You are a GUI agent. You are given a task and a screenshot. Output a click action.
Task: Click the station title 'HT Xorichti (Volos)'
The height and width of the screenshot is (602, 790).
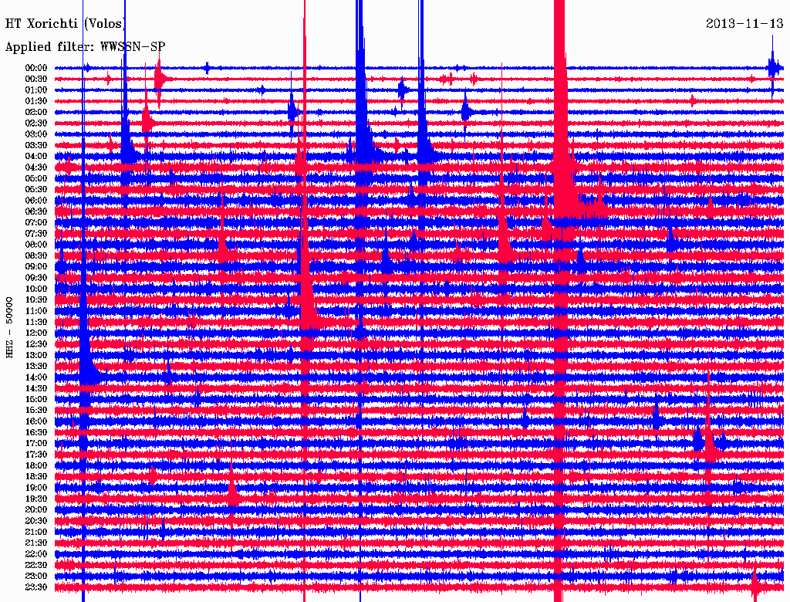[66, 24]
